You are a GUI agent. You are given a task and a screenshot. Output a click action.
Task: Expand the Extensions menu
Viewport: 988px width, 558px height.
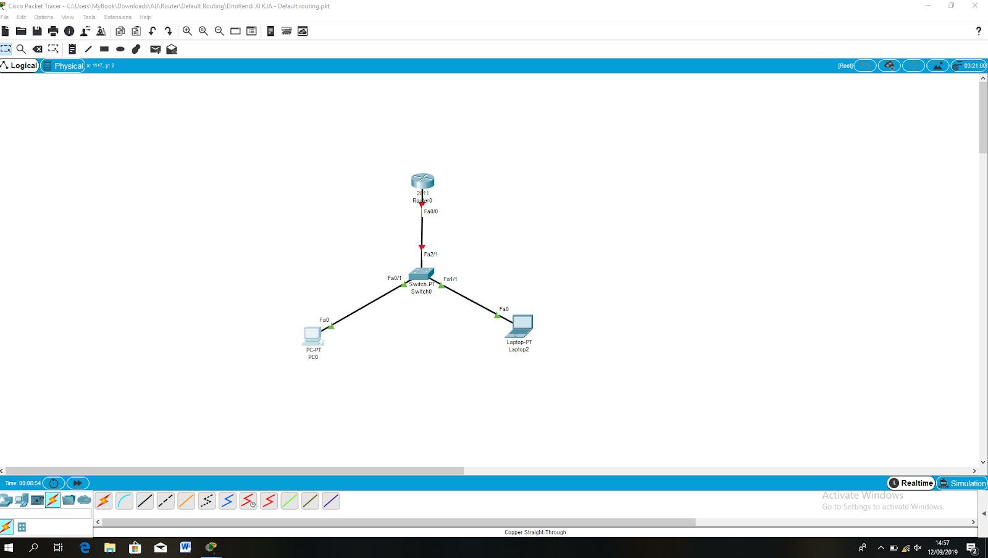[117, 17]
